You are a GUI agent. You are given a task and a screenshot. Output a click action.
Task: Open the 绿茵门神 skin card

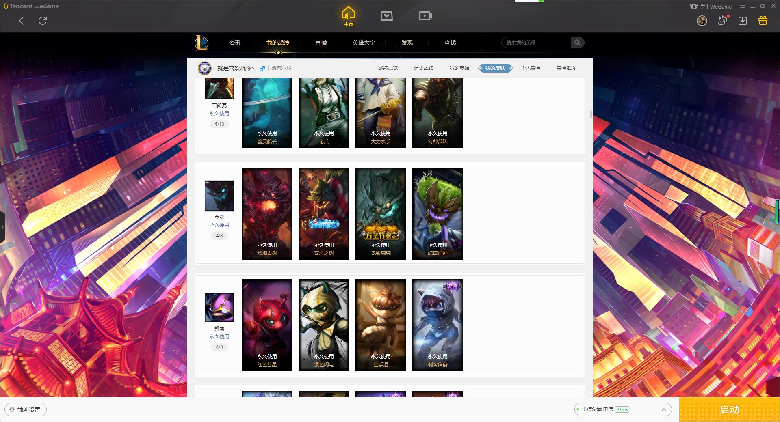[438, 213]
